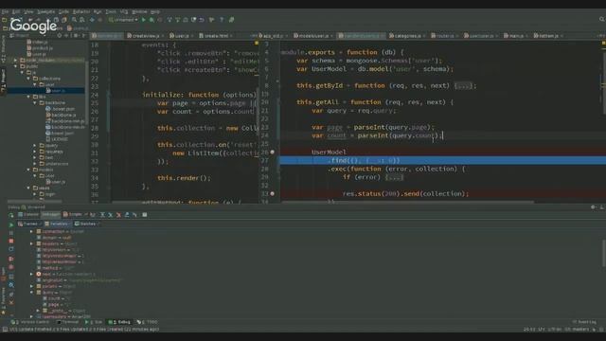Open the Navigate menu

pyautogui.click(x=45, y=12)
